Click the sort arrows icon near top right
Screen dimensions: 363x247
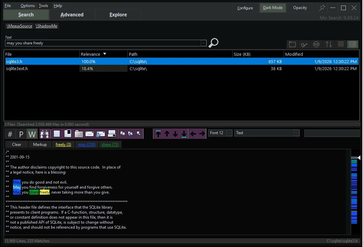point(328,44)
